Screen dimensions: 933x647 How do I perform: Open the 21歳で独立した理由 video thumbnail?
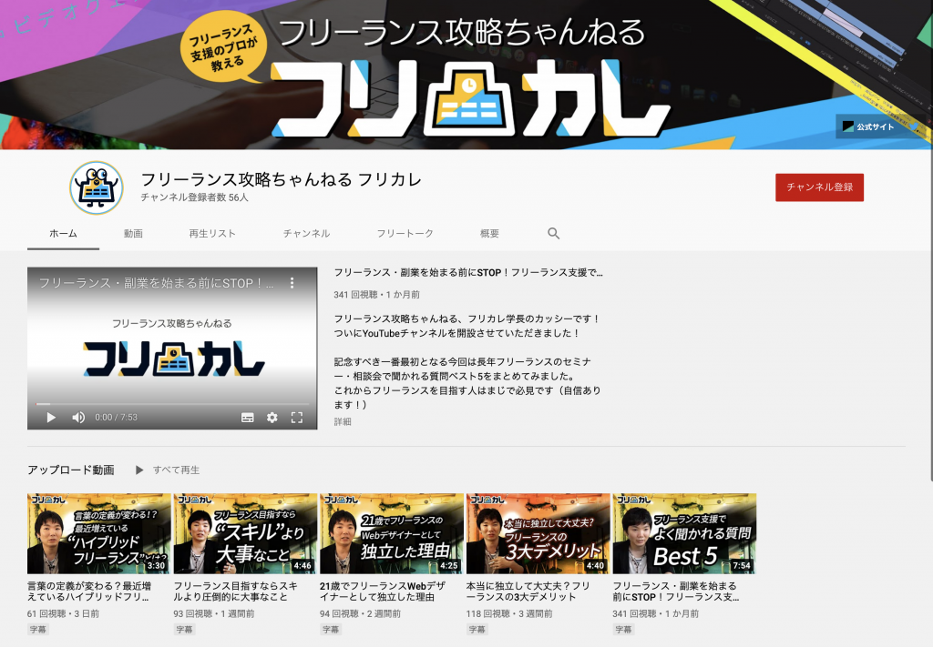pyautogui.click(x=392, y=533)
